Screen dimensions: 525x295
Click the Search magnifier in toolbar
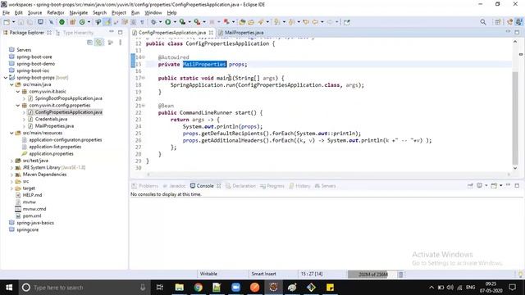pyautogui.click(x=483, y=22)
